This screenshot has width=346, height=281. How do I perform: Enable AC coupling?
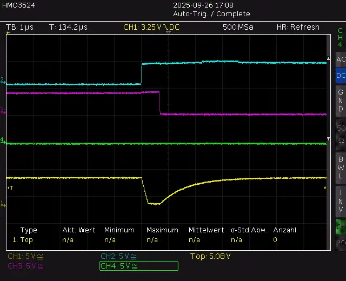click(x=340, y=59)
